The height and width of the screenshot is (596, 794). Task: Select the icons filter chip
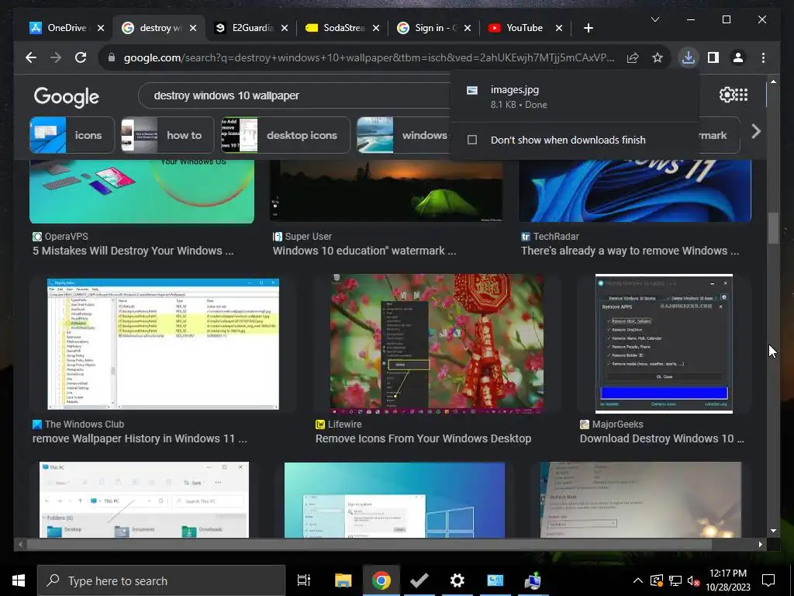[72, 135]
